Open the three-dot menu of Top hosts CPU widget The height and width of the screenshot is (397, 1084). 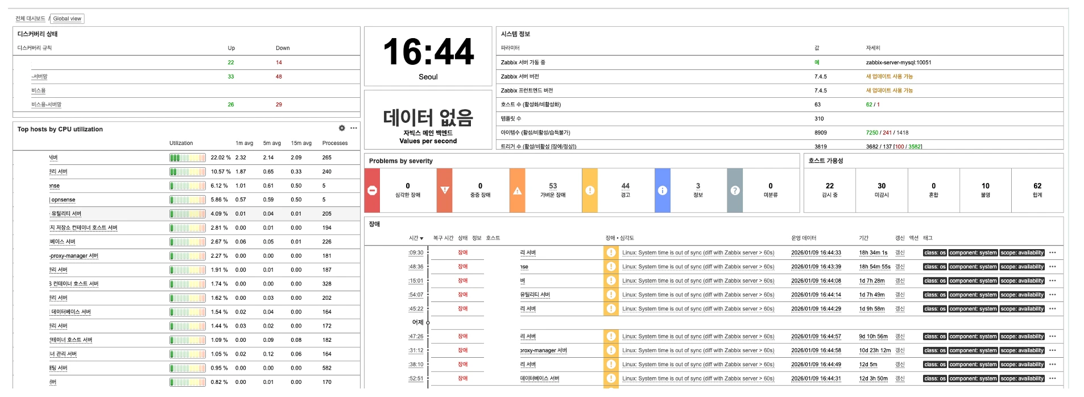[354, 129]
